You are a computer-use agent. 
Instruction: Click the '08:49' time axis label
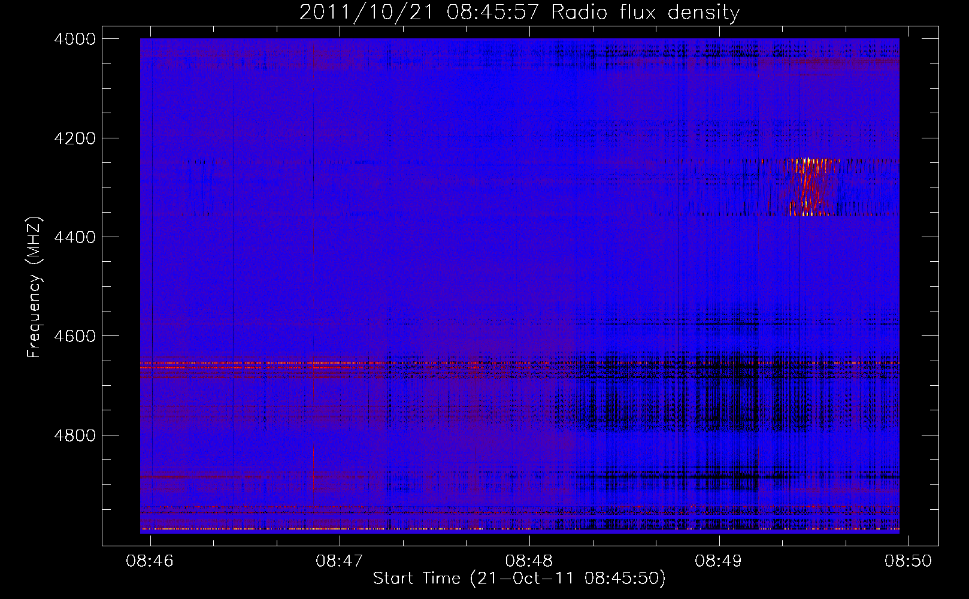718,561
